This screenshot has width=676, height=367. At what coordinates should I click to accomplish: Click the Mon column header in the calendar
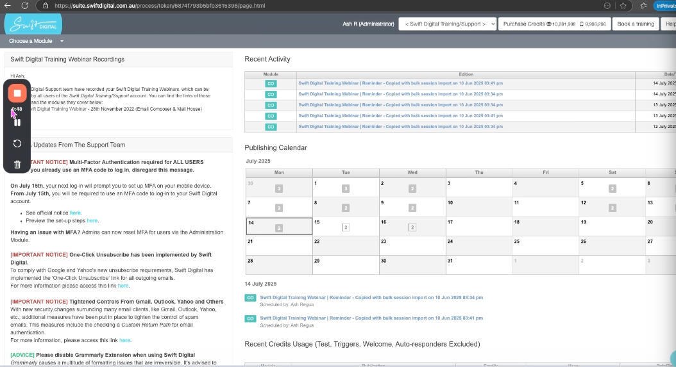pos(279,172)
